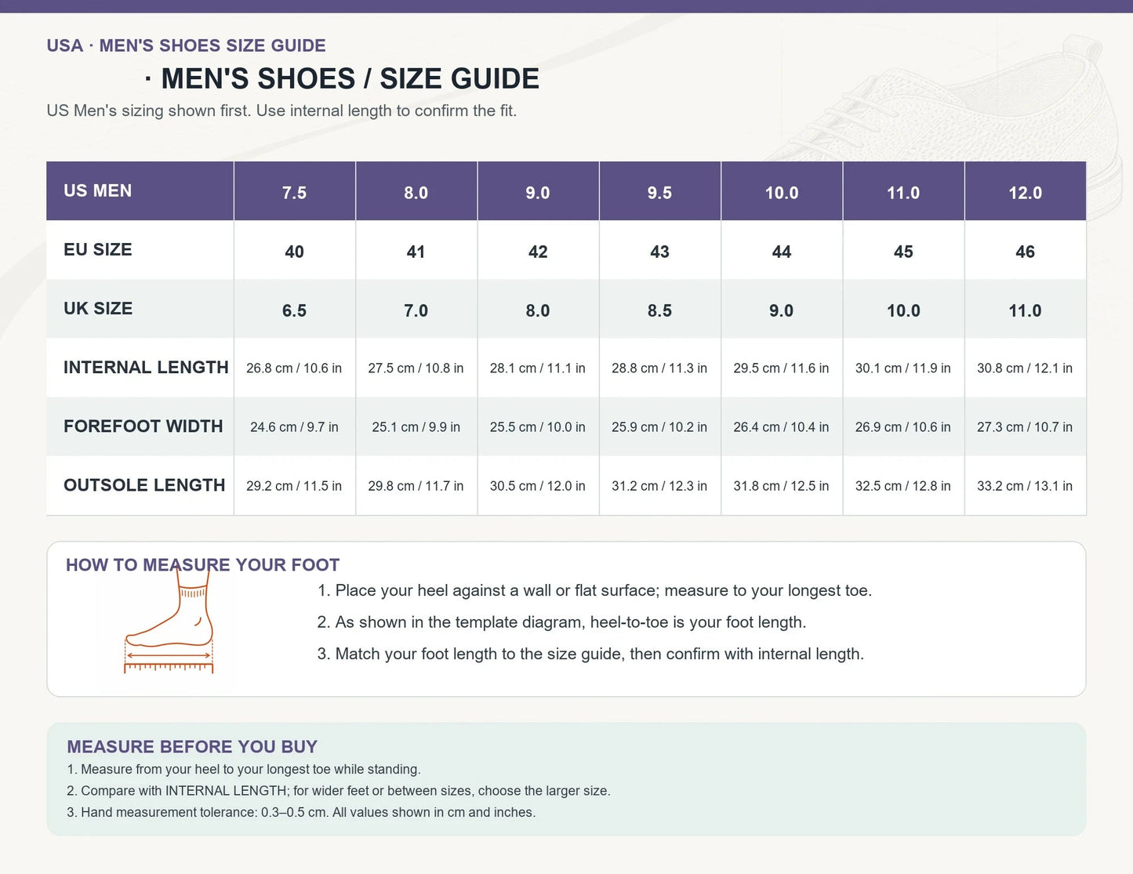Viewport: 1133px width, 874px height.
Task: Click the INTERNAL LENGTH row label
Action: pyautogui.click(x=146, y=368)
